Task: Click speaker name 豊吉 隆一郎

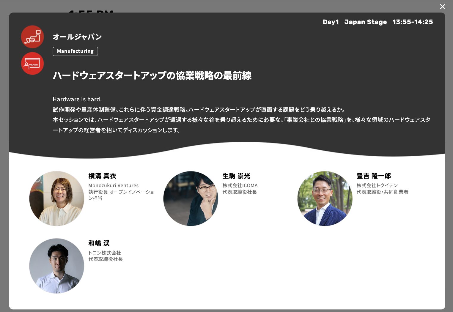Action: 374,176
